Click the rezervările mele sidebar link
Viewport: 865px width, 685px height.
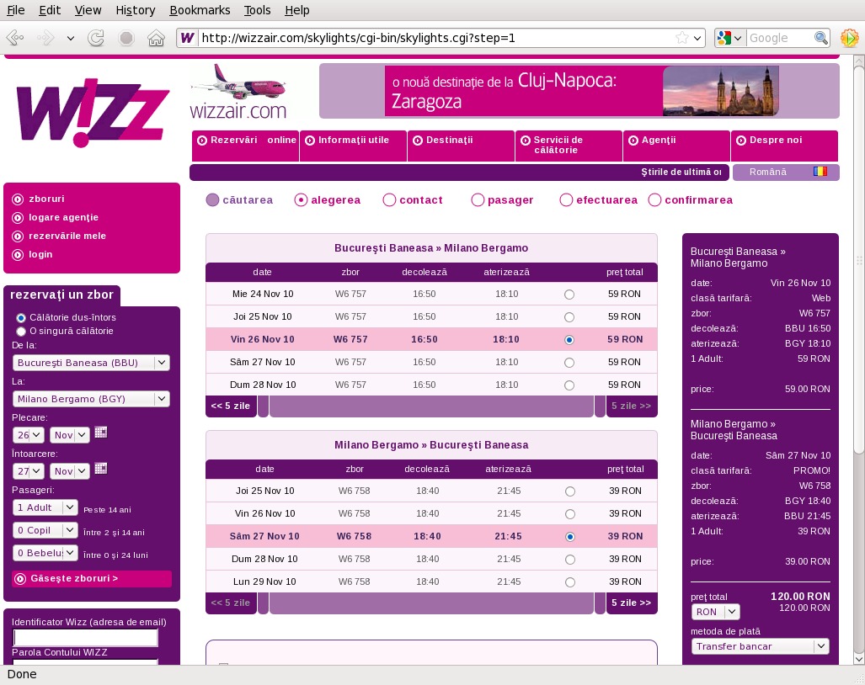[67, 236]
